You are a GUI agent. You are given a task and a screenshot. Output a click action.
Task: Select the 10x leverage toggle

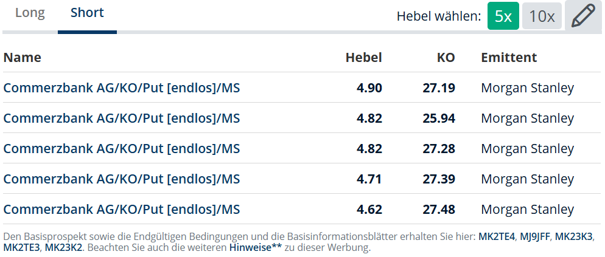(542, 16)
